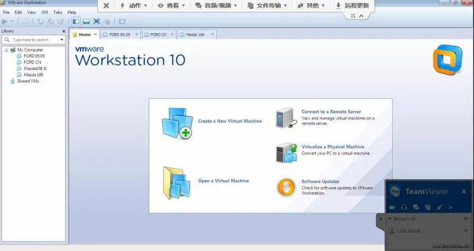The width and height of the screenshot is (474, 251).
Task: Open the 音频/视频 dropdown
Action: click(x=216, y=5)
